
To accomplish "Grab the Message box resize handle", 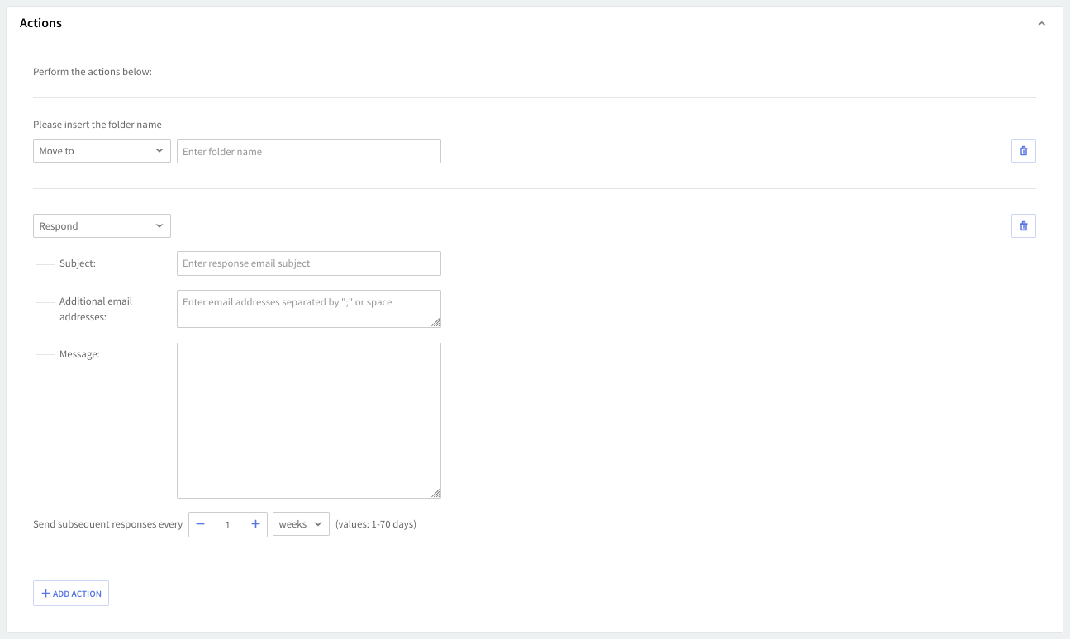I will click(x=435, y=493).
